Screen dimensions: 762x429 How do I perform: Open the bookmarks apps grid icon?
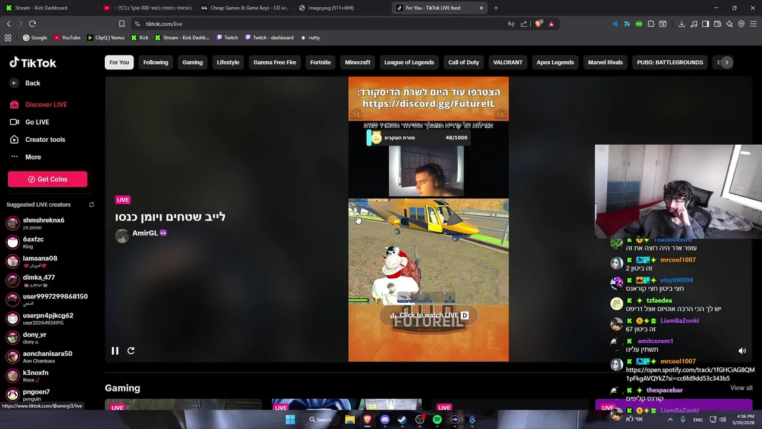8,38
